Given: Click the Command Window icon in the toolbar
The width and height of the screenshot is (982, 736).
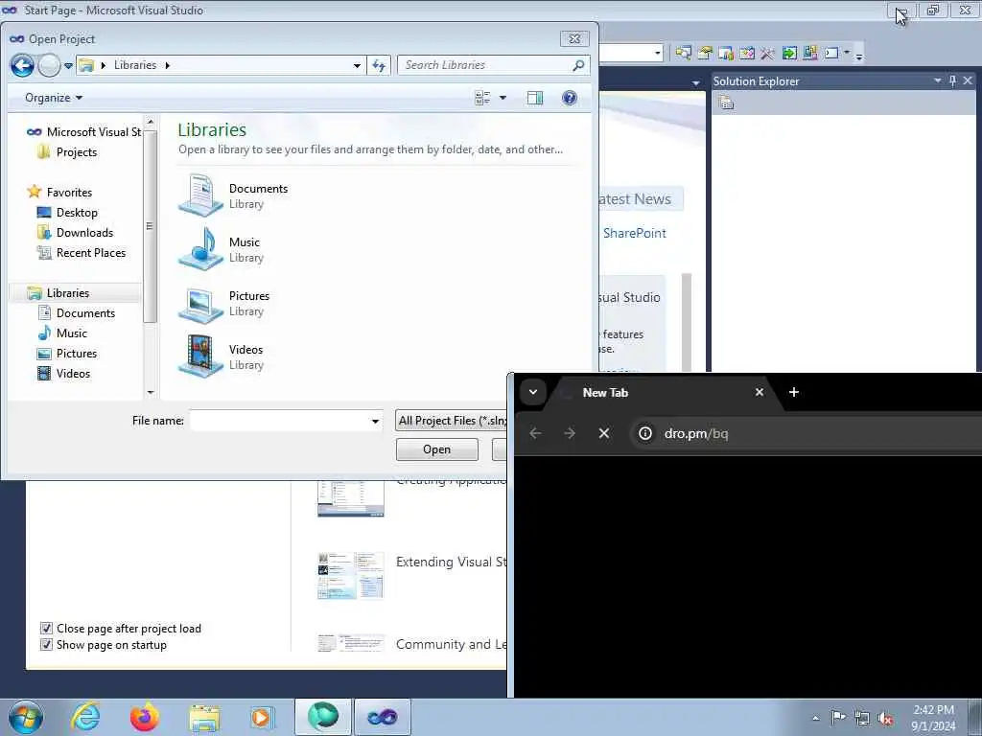Looking at the screenshot, I should tap(831, 54).
